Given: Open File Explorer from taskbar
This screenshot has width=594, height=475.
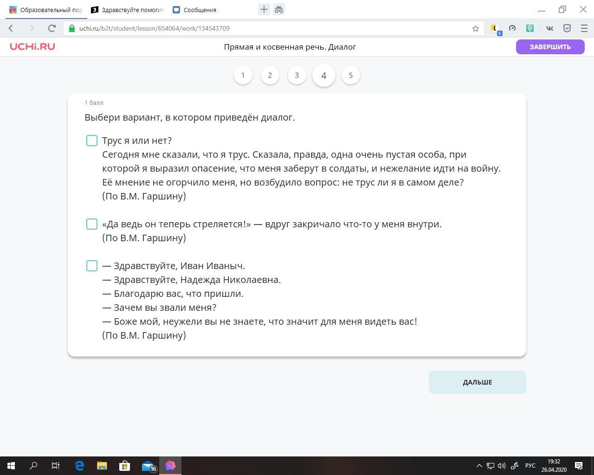Looking at the screenshot, I should tap(102, 466).
